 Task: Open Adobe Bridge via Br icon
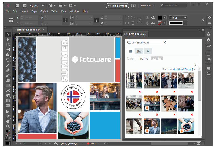[17, 6]
